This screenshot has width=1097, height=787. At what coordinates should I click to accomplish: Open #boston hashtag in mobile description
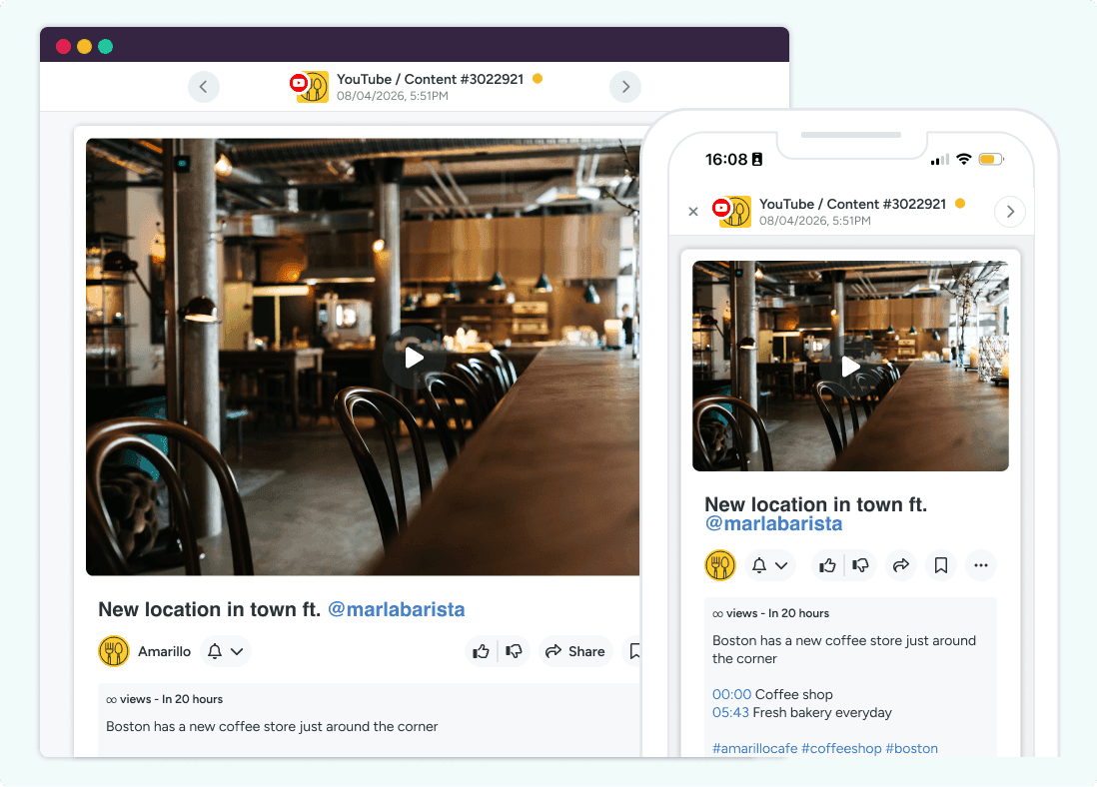pyautogui.click(x=911, y=748)
